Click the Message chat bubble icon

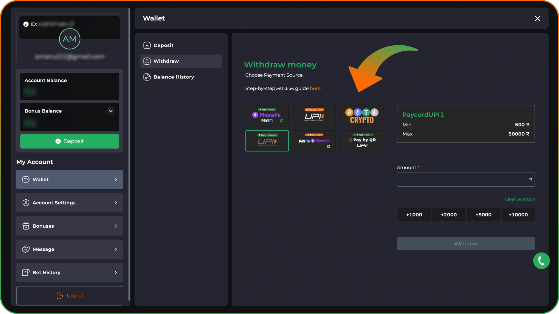click(26, 249)
